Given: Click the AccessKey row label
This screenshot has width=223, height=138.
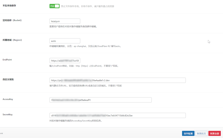Looking at the screenshot, I should click(8, 99).
